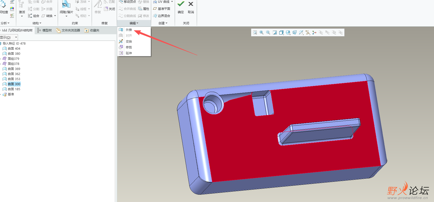The height and width of the screenshot is (202, 434).
Task: Select 基准 node in the tree
Action: tap(8, 94)
